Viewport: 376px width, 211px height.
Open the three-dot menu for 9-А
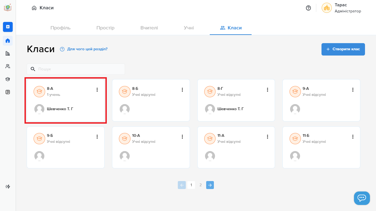[x=353, y=90]
